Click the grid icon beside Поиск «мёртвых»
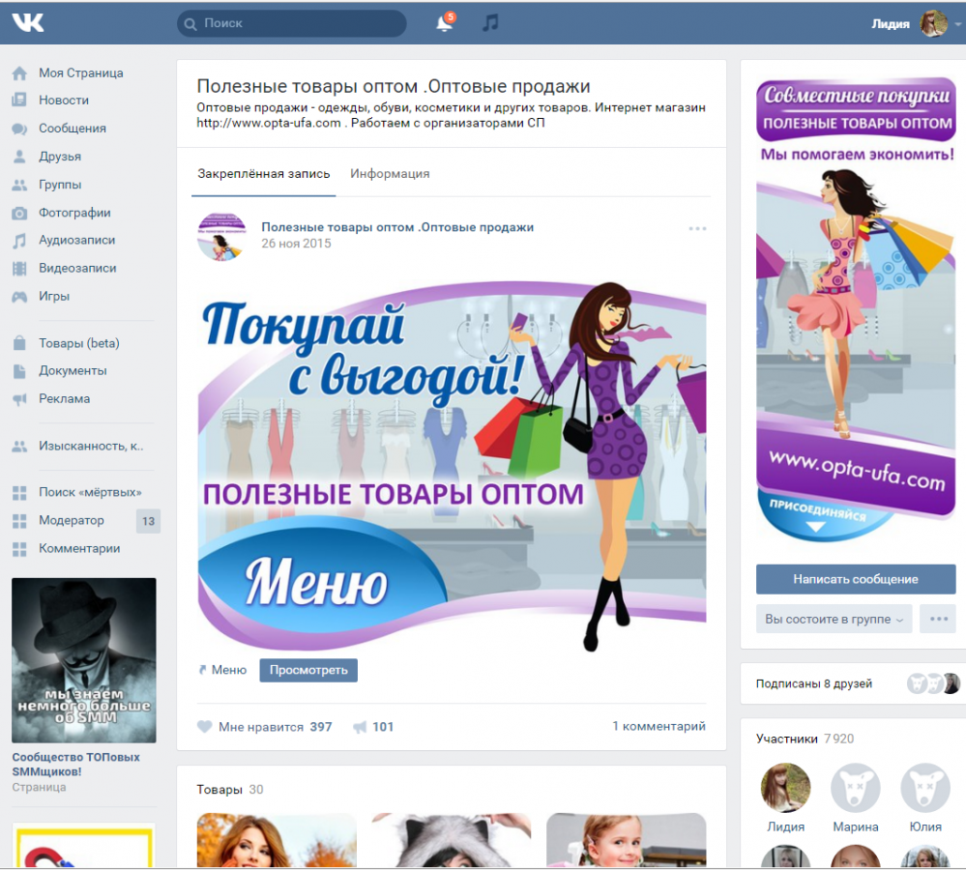This screenshot has width=966, height=870. click(19, 493)
